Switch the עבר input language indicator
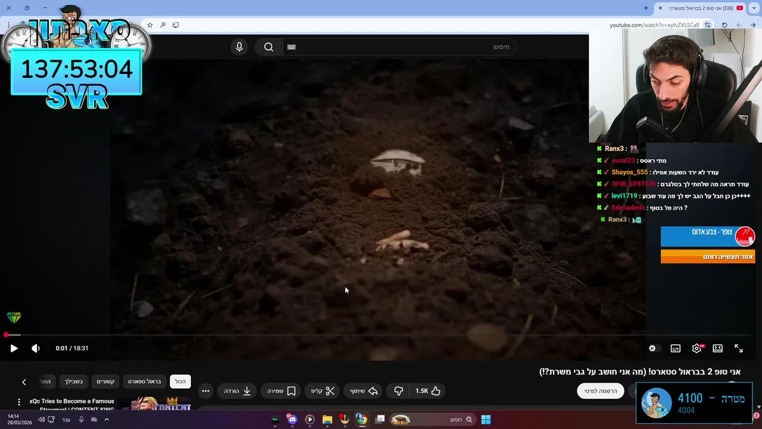 pyautogui.click(x=66, y=419)
